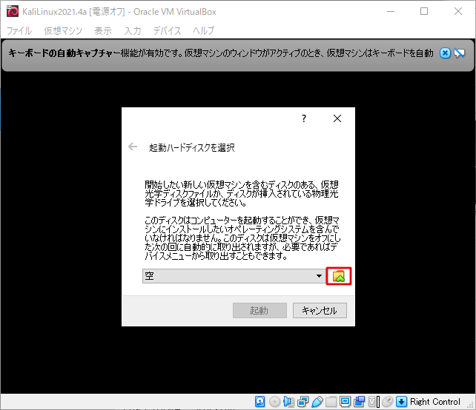Click the disabled 起動 start button
The image size is (476, 410).
260,310
